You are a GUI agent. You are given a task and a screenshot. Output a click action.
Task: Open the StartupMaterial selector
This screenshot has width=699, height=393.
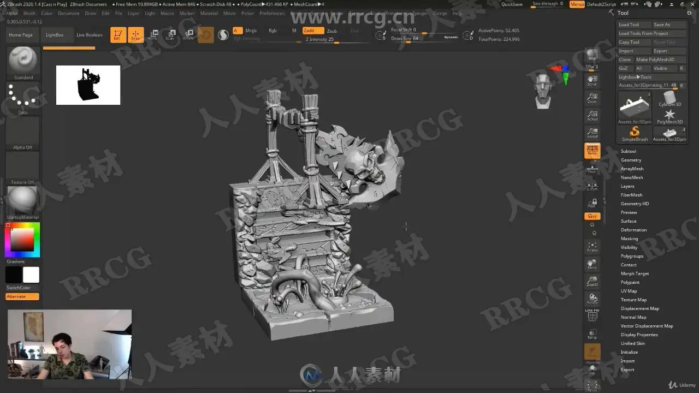[23, 203]
